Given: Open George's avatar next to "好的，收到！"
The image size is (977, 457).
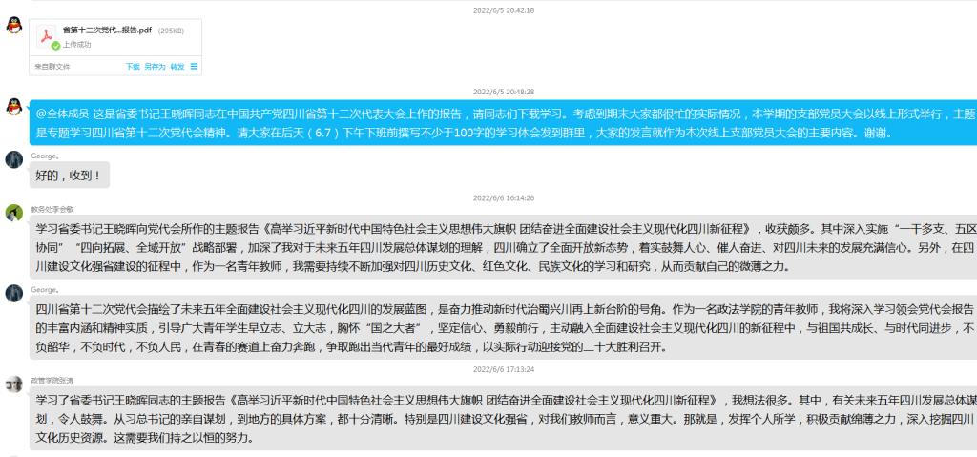Looking at the screenshot, I should tap(13, 159).
